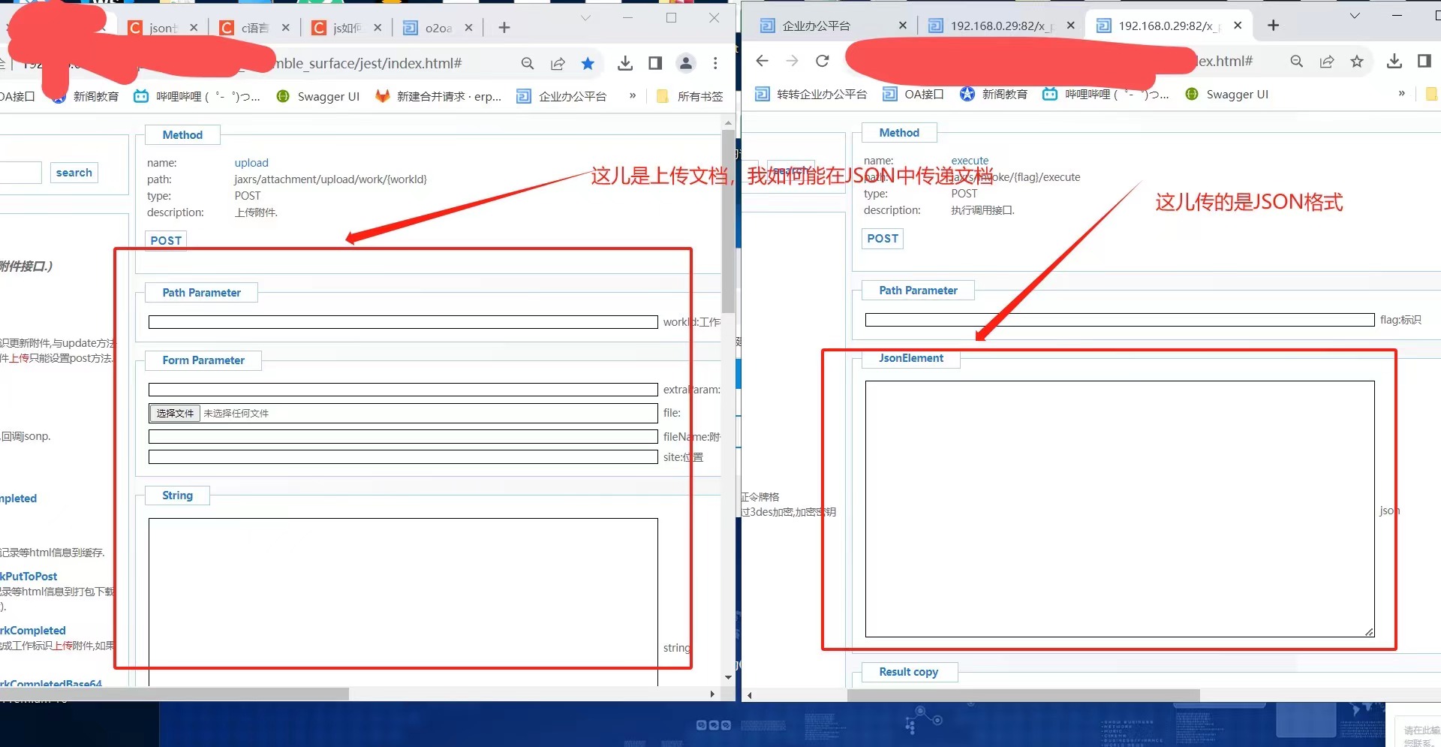Open a new tab in the right browser
The width and height of the screenshot is (1441, 747).
1274,26
